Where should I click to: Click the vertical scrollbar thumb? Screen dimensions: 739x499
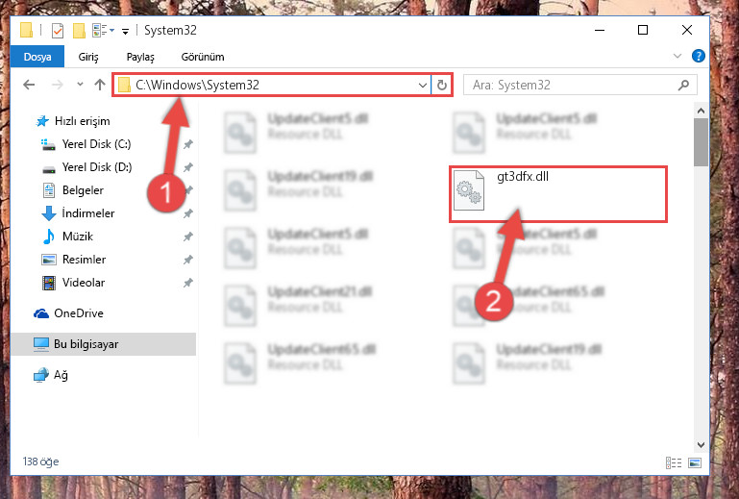pos(701,142)
